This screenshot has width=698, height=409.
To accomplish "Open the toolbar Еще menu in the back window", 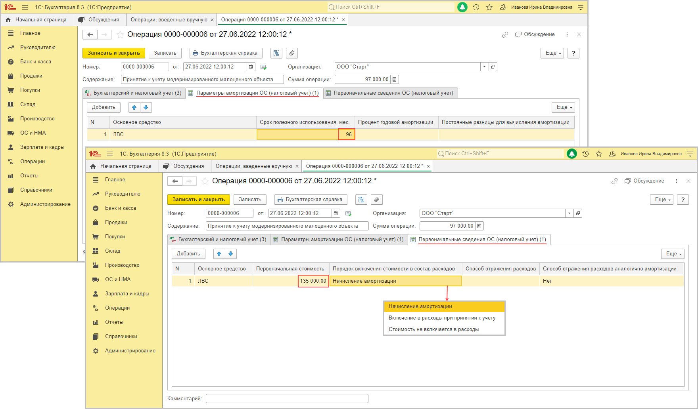I will [552, 53].
